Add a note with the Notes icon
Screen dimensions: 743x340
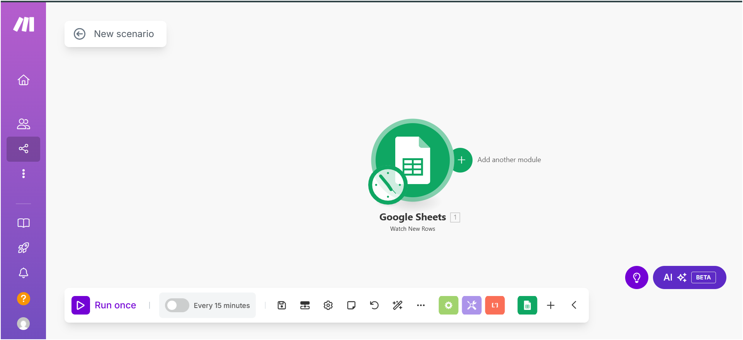tap(351, 305)
